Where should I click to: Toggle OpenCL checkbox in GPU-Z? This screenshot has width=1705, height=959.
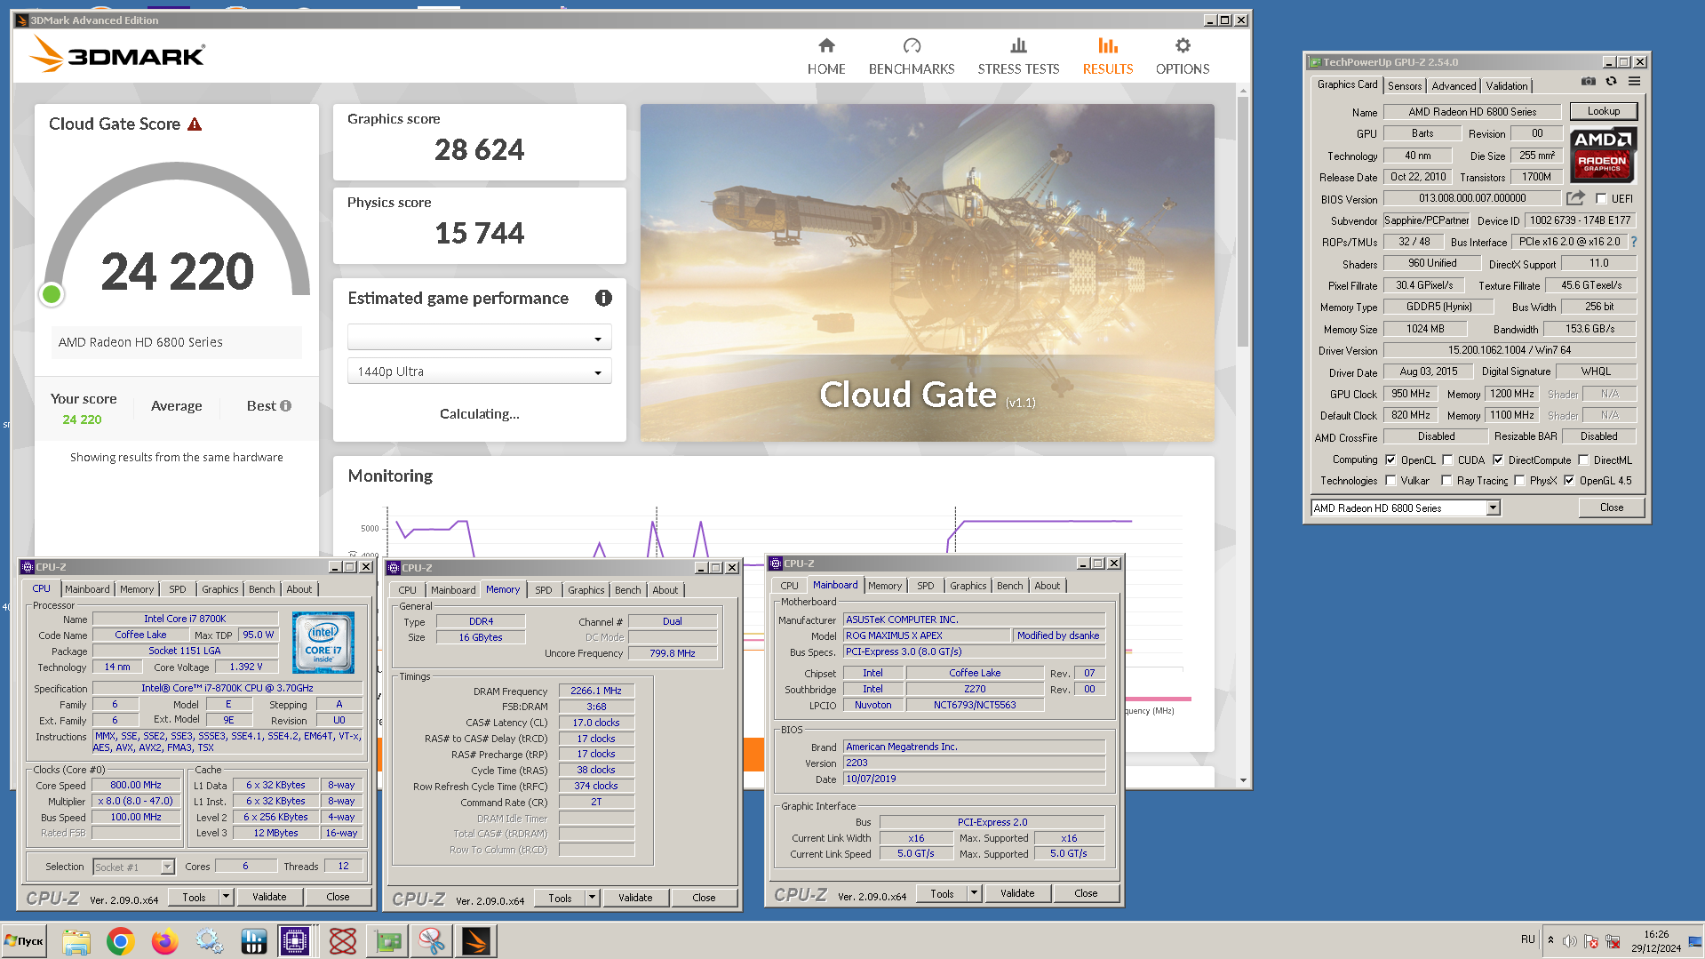tap(1390, 460)
